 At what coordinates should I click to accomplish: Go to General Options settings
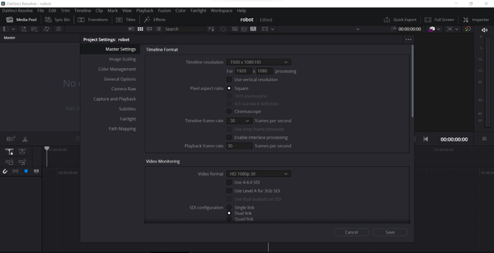120,79
